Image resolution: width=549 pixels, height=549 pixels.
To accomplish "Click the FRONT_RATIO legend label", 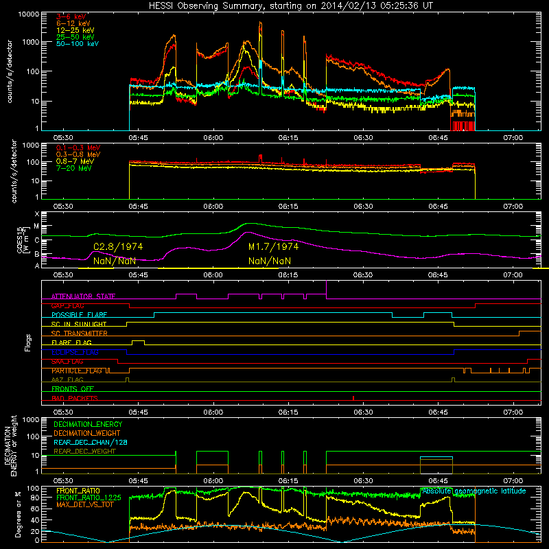I will coord(78,491).
